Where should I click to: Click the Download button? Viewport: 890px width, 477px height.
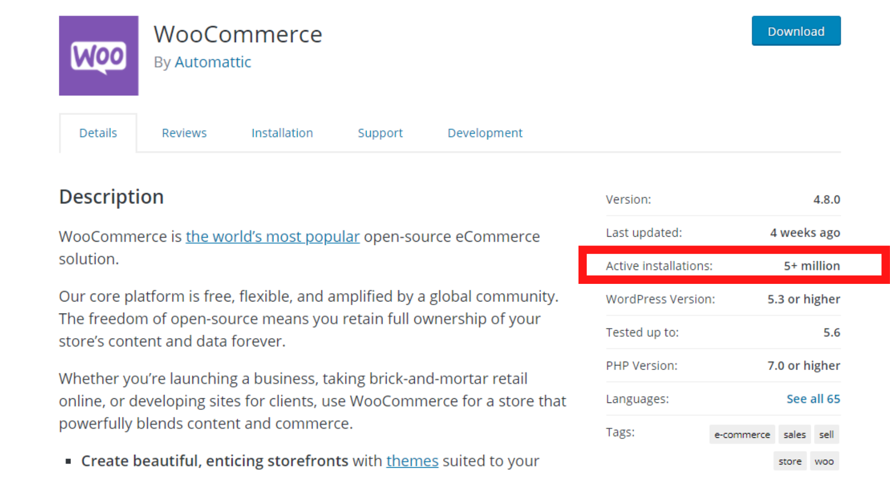coord(796,31)
